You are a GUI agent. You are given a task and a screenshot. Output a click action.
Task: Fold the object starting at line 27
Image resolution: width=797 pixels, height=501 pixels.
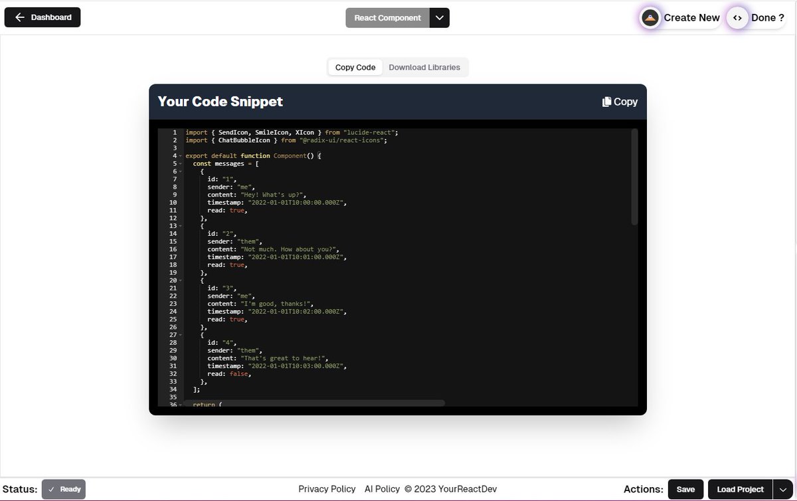click(179, 335)
